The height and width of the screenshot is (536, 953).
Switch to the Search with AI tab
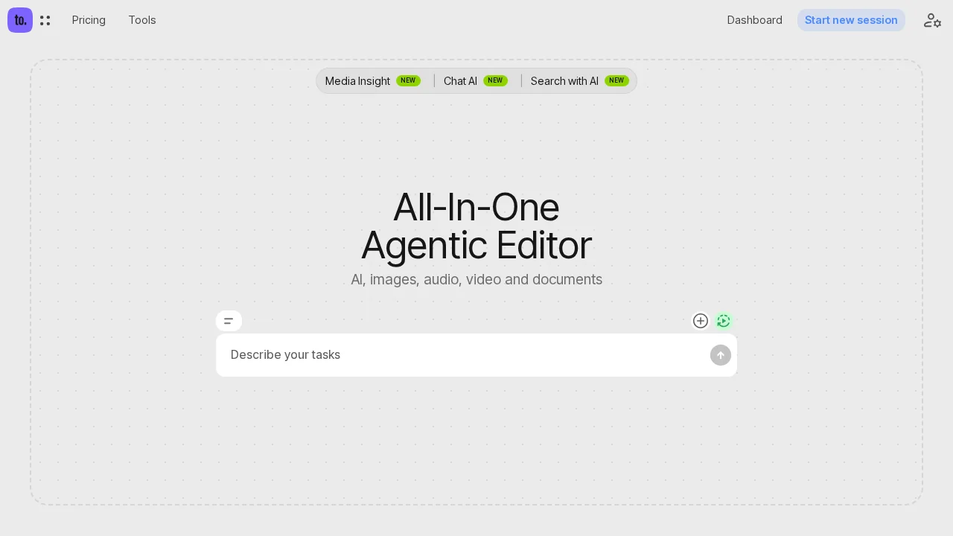coord(564,81)
